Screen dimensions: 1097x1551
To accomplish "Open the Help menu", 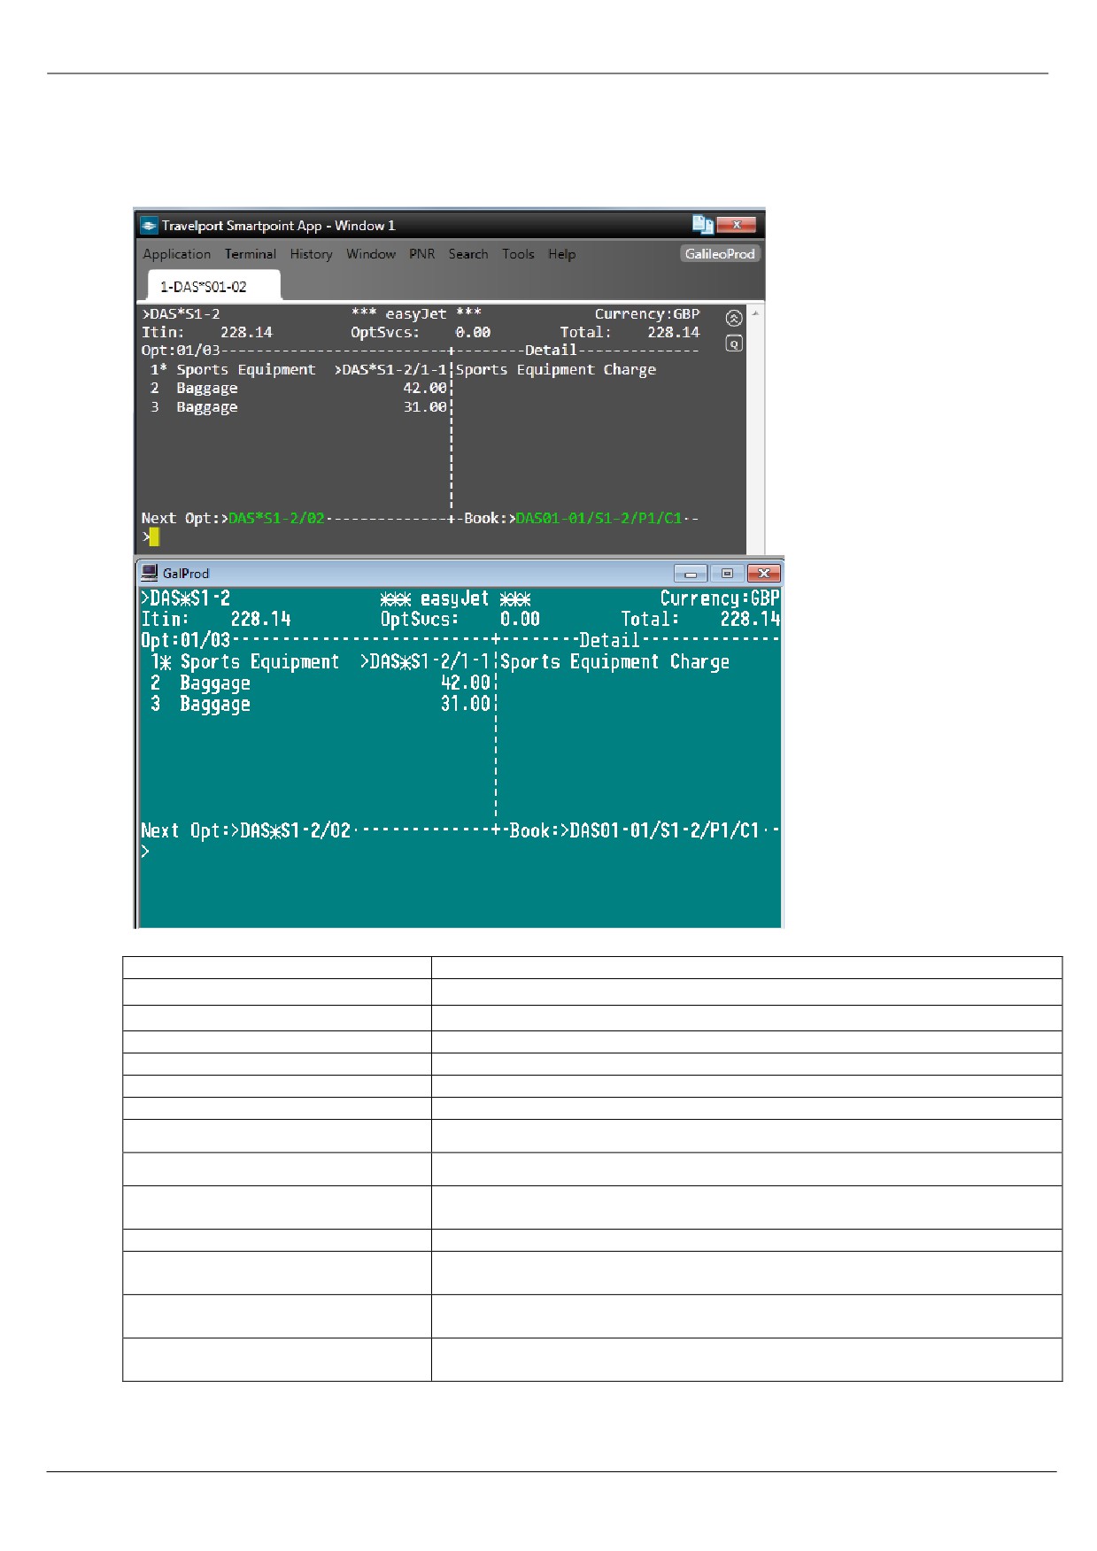I will click(x=561, y=254).
